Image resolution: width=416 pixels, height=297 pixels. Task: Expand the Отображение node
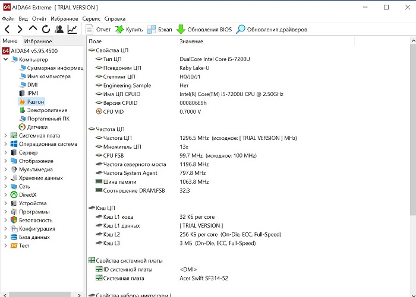coord(5,161)
